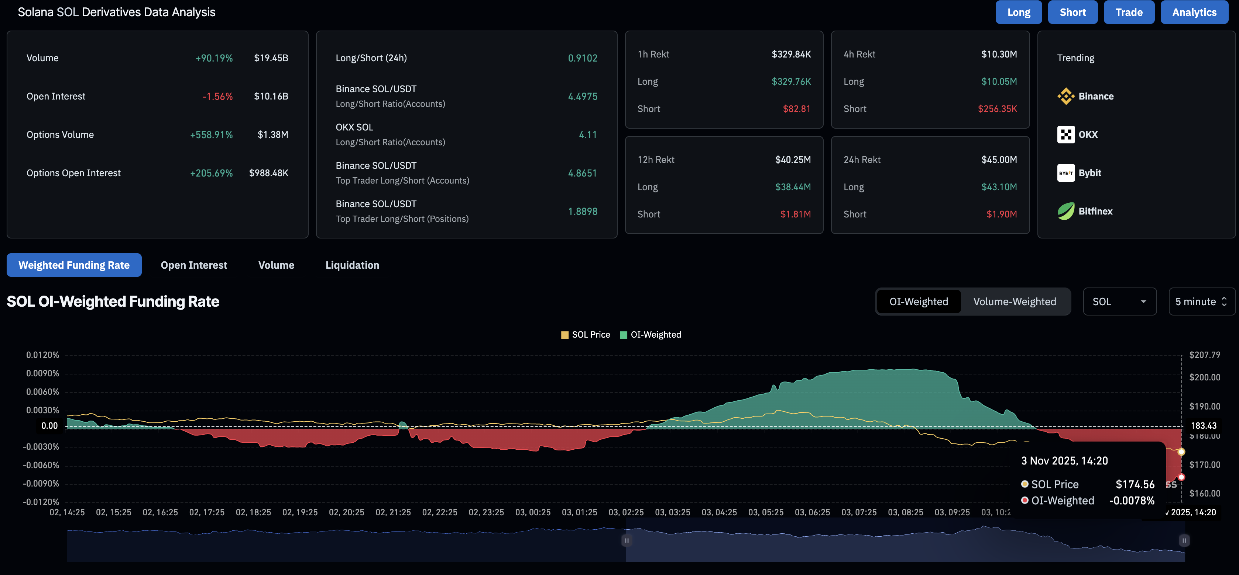Switch to Volume-Weighted funding rate
1239x575 pixels.
pos(1015,302)
